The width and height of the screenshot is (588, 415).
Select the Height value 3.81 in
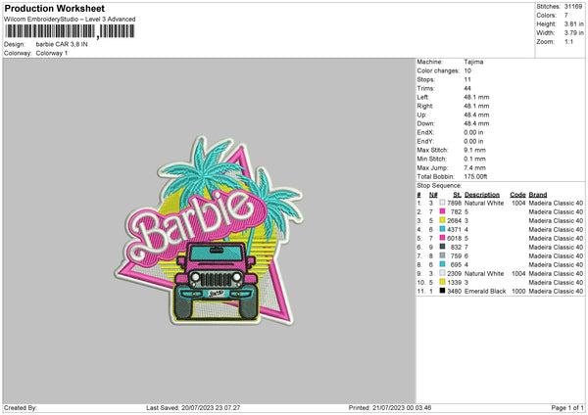click(x=573, y=23)
